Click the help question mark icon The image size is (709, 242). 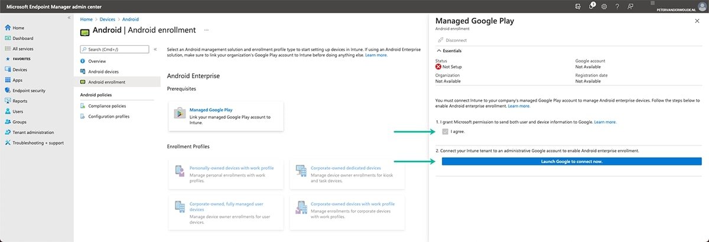(617, 6)
